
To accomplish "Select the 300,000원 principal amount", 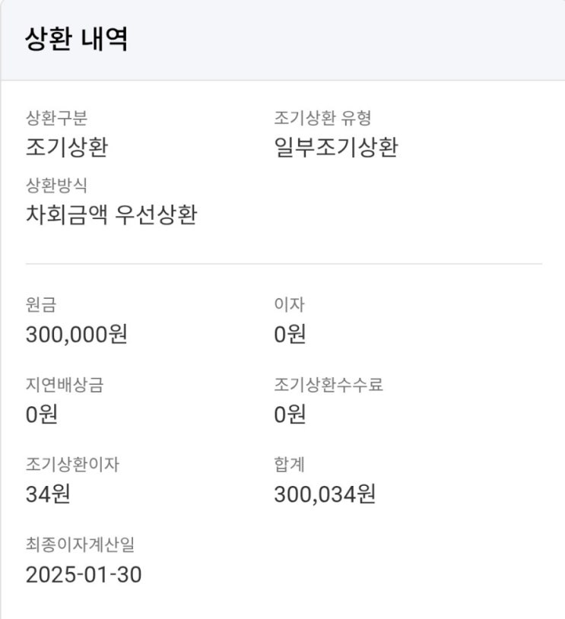I will [x=77, y=335].
